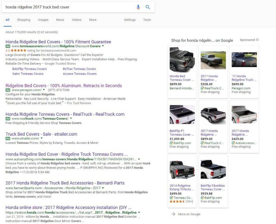Click the BAKFlip Tonneau Covers sitelink
Screen dimensions: 276x224
29,69
